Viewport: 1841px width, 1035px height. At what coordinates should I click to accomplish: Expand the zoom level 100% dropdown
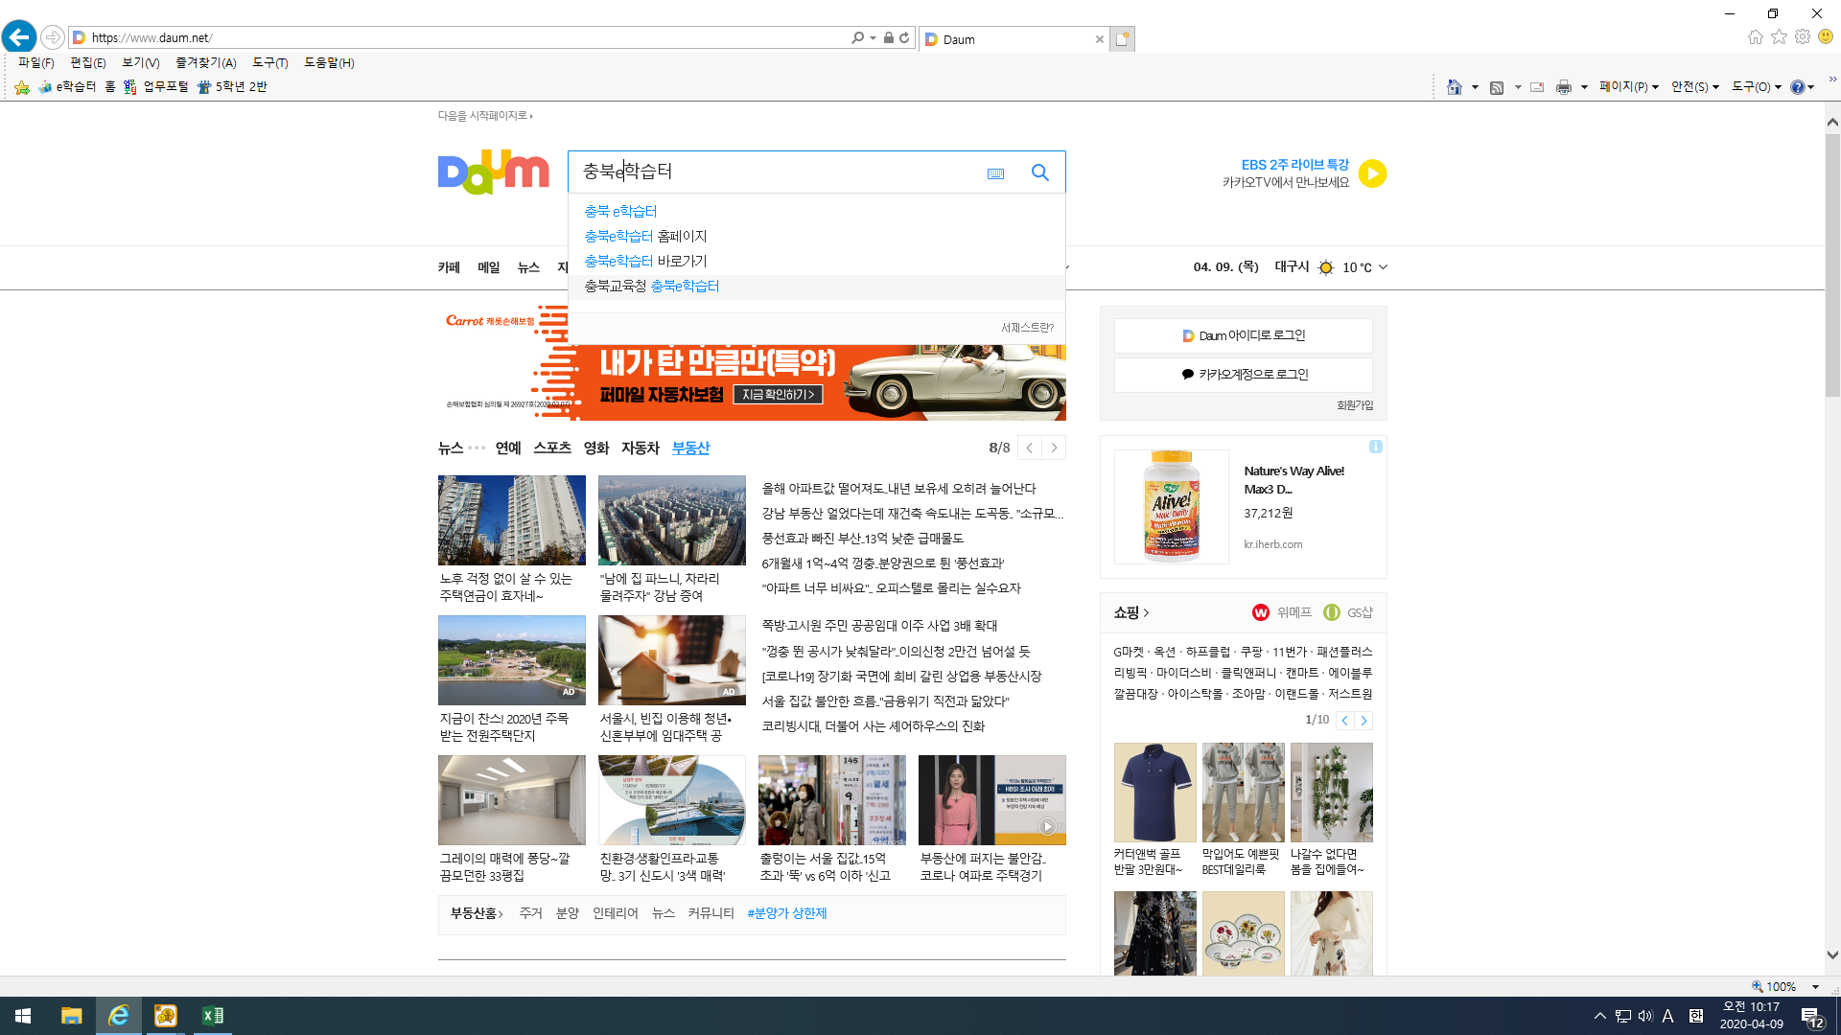point(1815,987)
